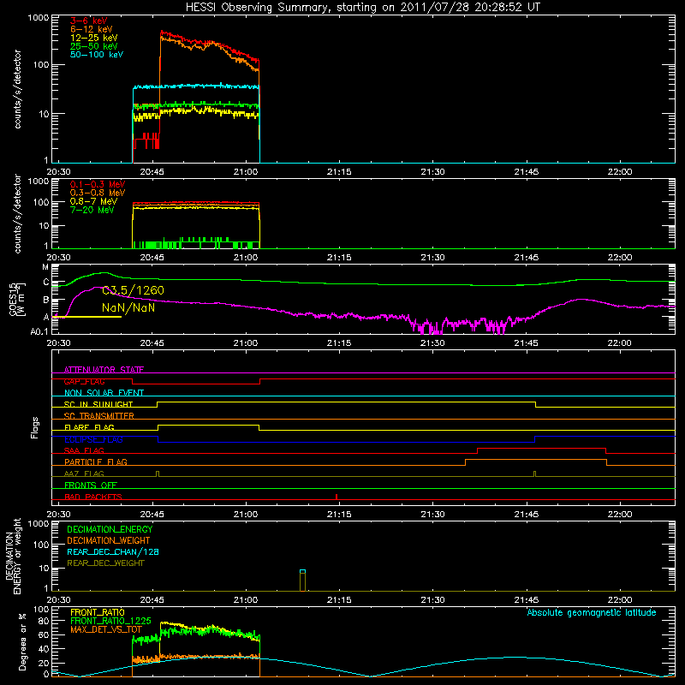This screenshot has width=685, height=685.
Task: Click the GOES15 axis label
Action: [17, 299]
